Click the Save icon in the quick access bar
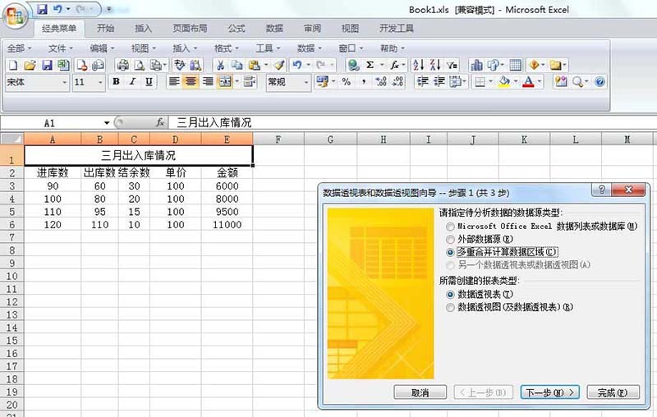 click(x=42, y=9)
